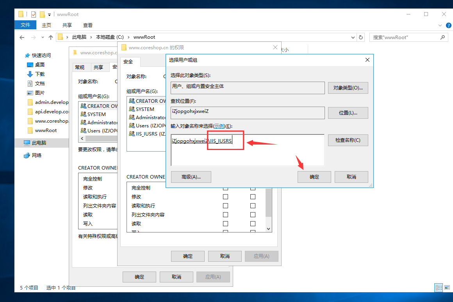Open the 下载 quick access folder
The width and height of the screenshot is (453, 302).
39,74
